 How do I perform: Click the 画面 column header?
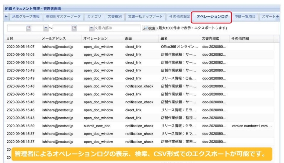[x=141, y=38]
